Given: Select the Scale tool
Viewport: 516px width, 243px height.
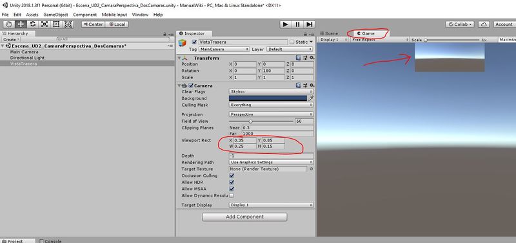Looking at the screenshot, I should click(x=45, y=24).
